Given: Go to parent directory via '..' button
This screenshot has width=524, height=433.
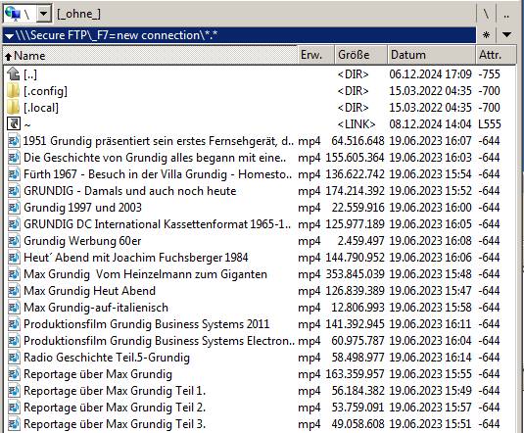Looking at the screenshot, I should coord(506,15).
